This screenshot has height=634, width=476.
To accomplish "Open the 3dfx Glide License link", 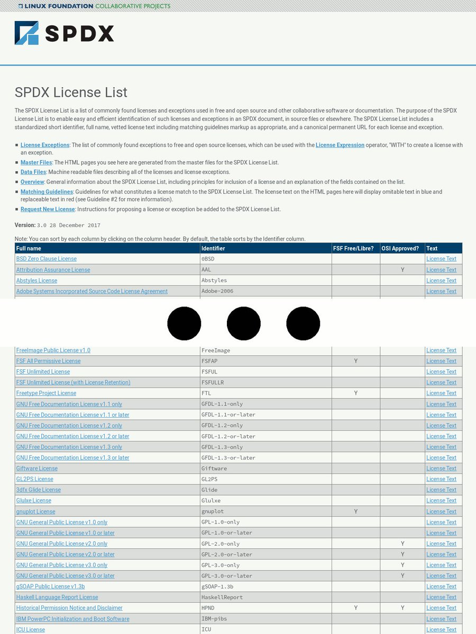I will (x=39, y=490).
